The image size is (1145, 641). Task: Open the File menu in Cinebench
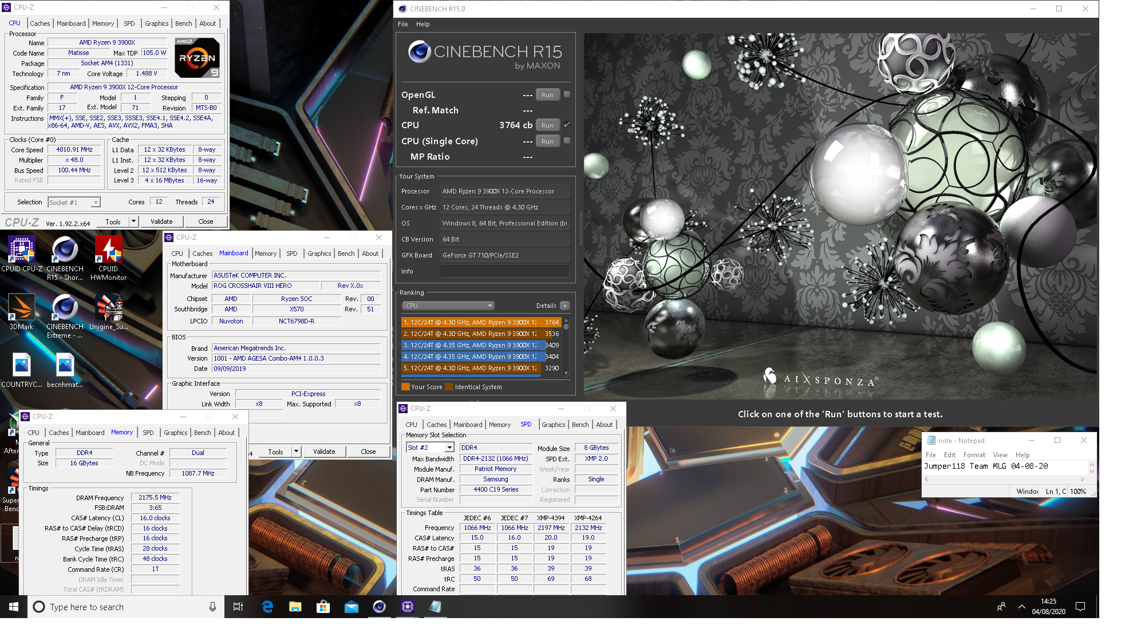pyautogui.click(x=403, y=24)
